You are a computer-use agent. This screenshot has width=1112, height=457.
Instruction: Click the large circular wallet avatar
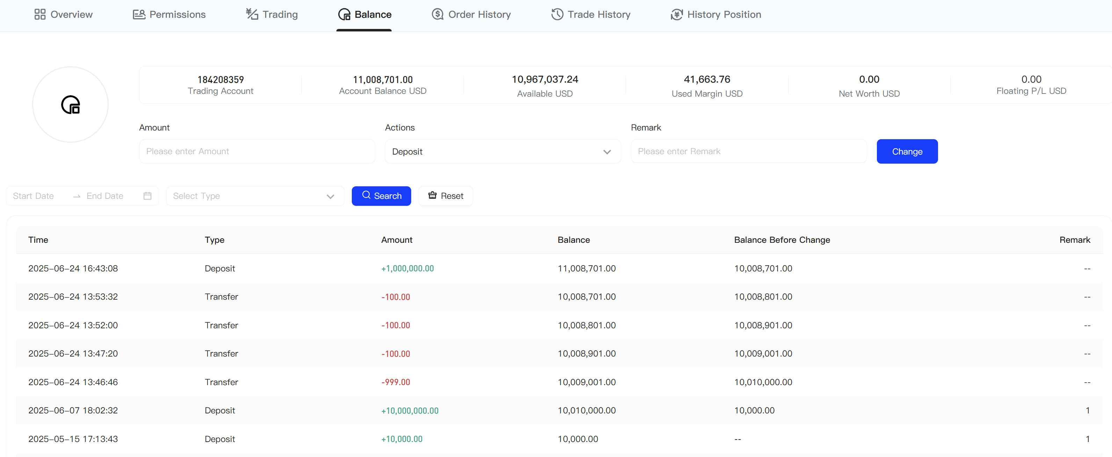click(70, 105)
